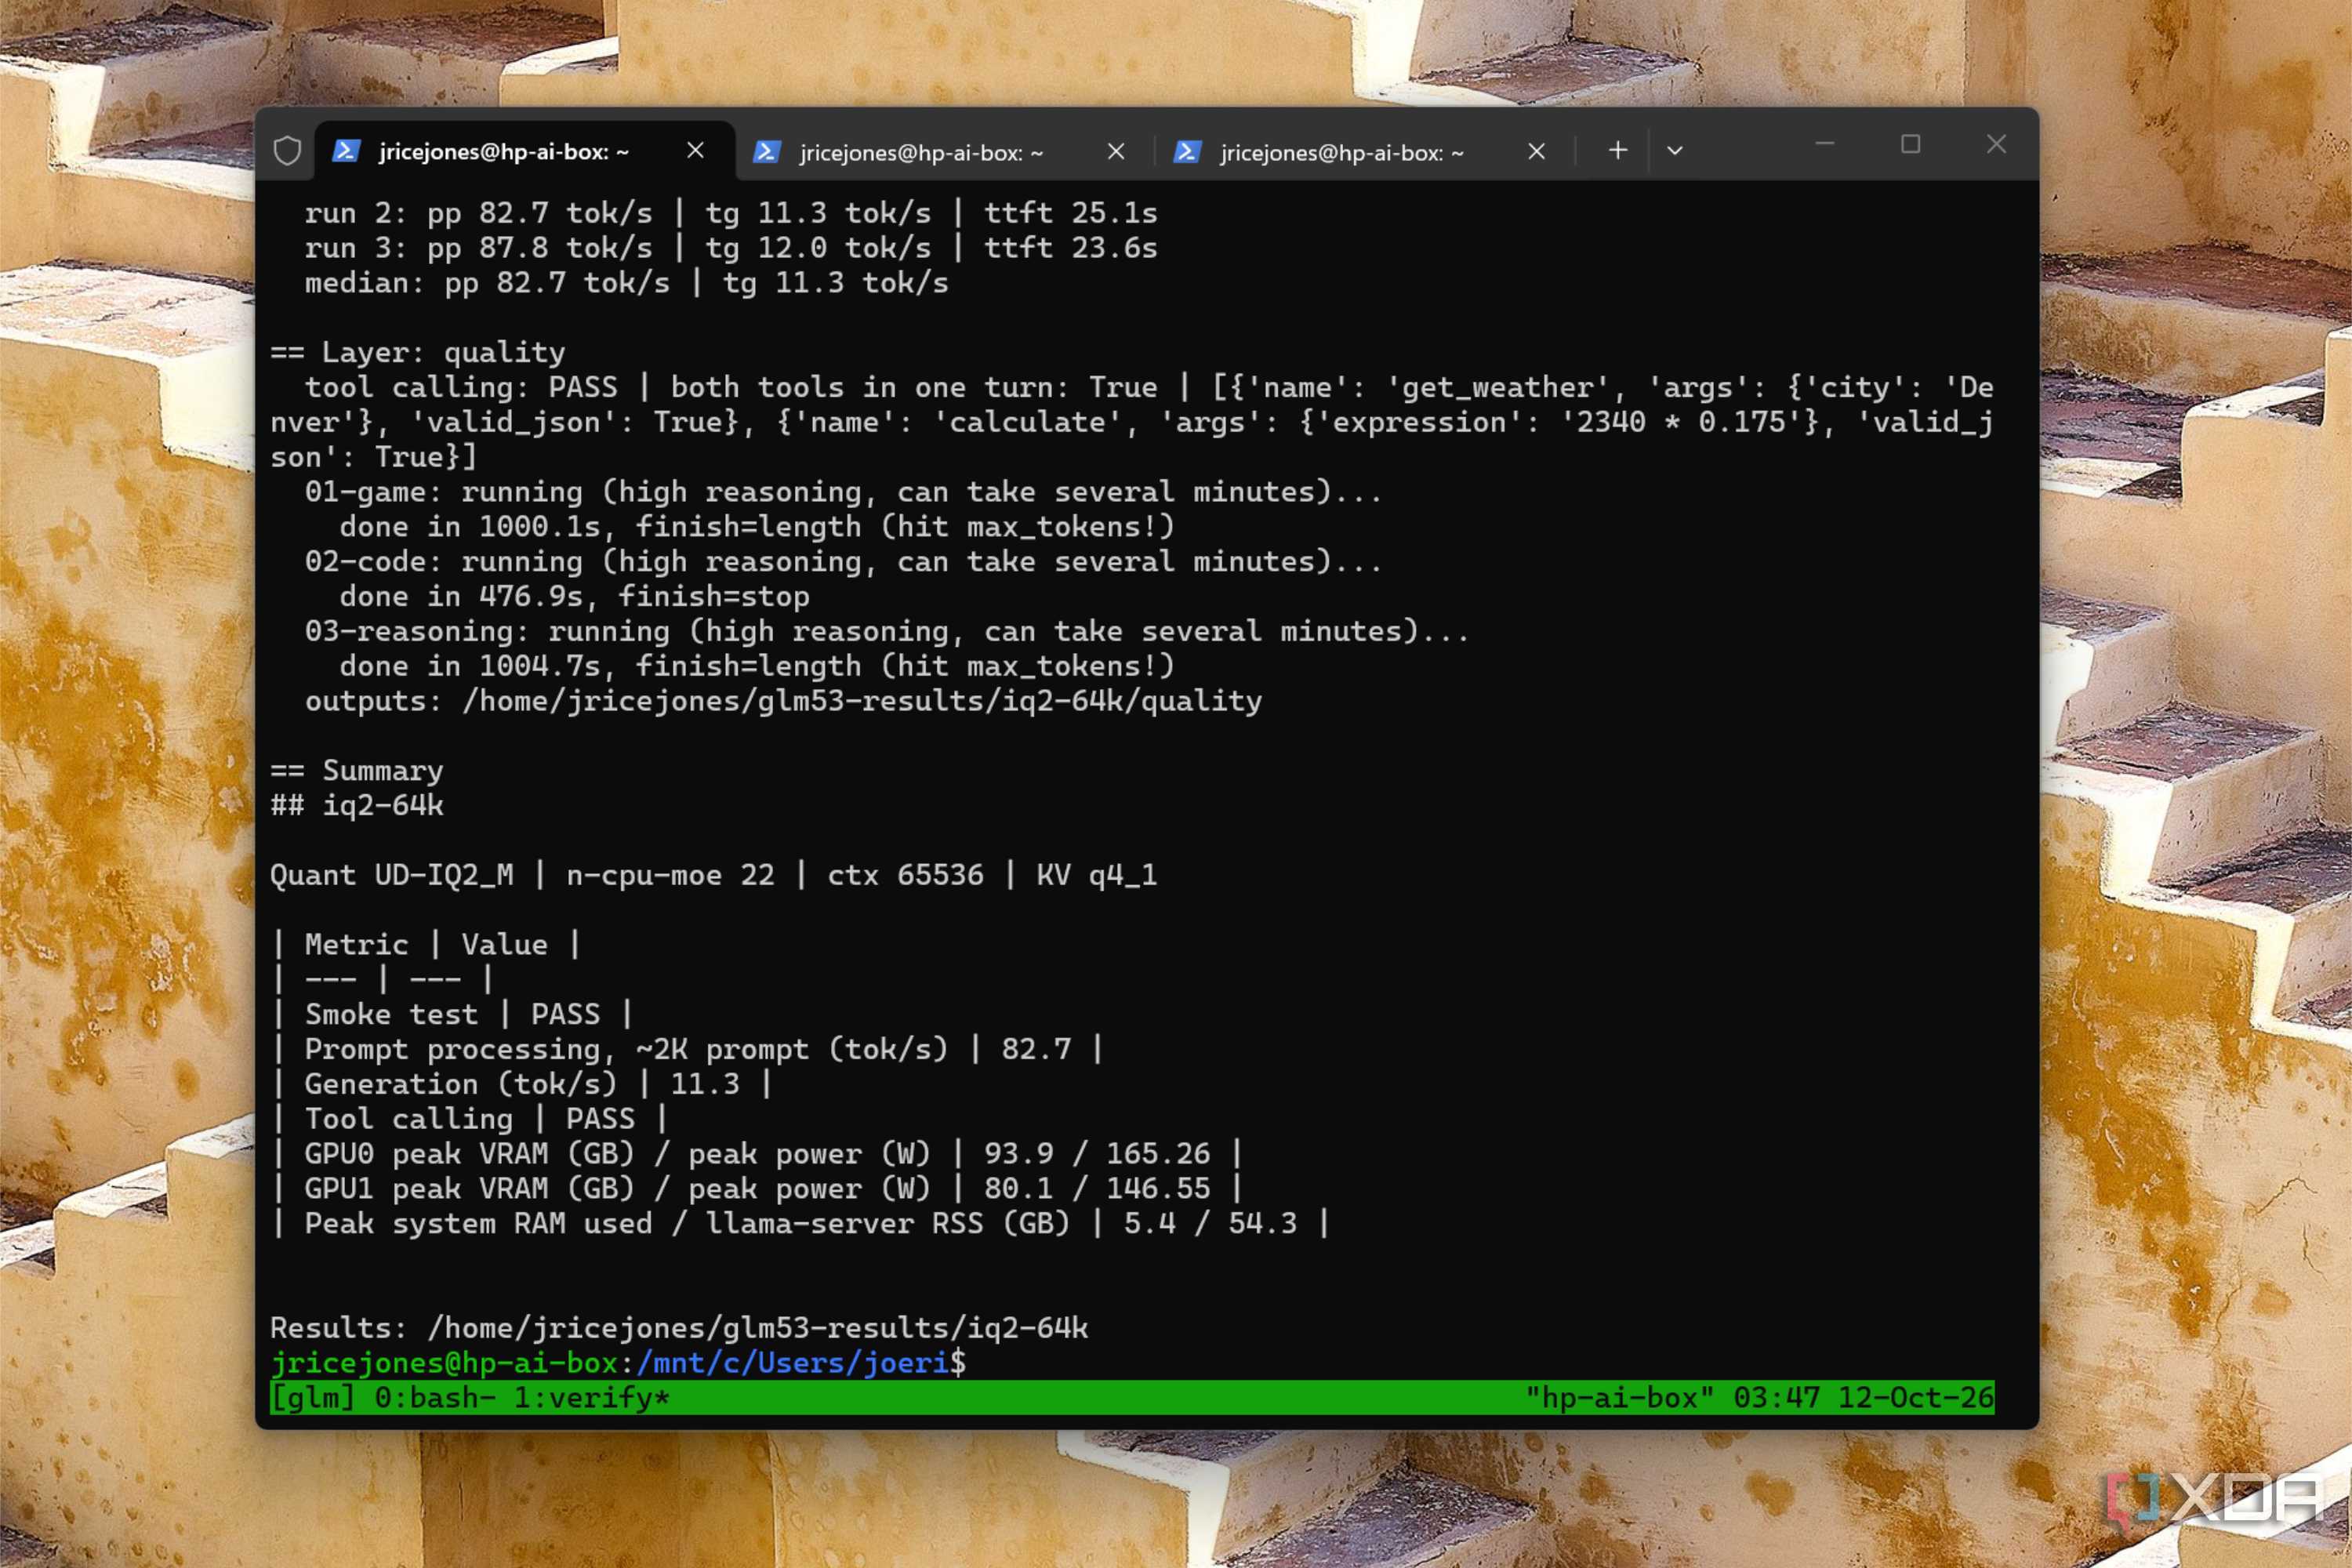Image resolution: width=2352 pixels, height=1568 pixels.
Task: Switch to the first jricejones@hp-ai-box tab
Action: click(x=525, y=151)
